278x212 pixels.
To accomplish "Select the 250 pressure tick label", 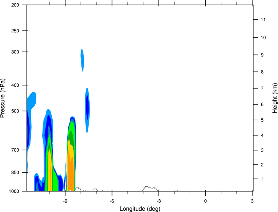I will pos(15,31).
